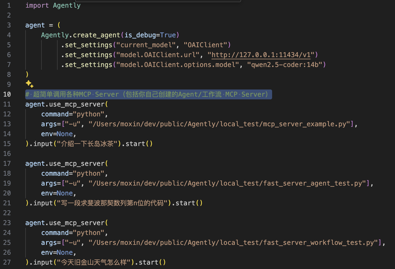The width and height of the screenshot is (395, 269).
Task: Click the "command" argument on line 24
Action: (x=55, y=233)
